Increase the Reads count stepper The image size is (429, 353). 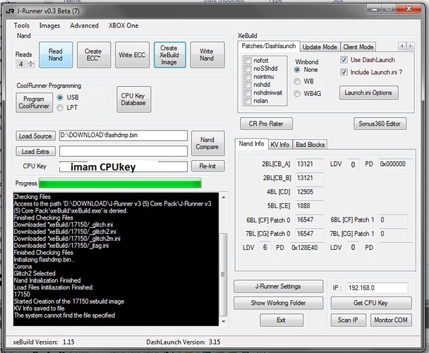point(31,62)
